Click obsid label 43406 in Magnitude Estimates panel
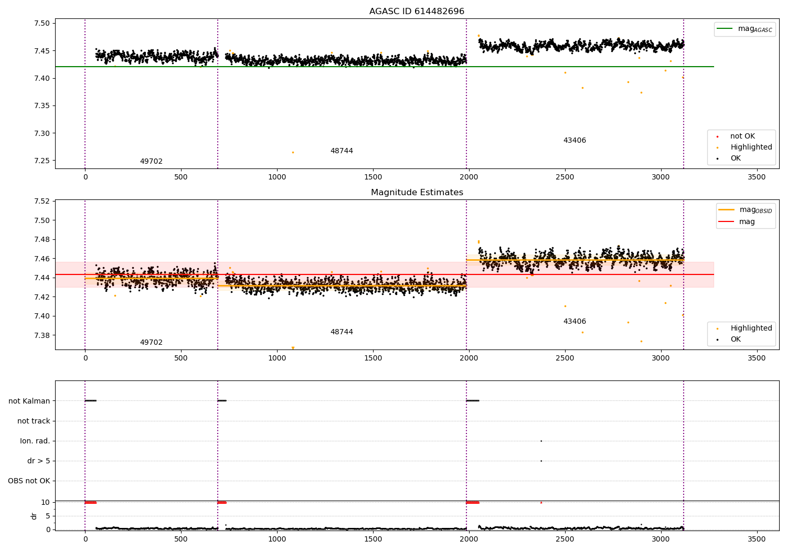The image size is (787, 551). click(575, 322)
